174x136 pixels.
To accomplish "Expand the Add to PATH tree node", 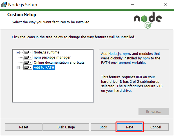I will click(x=18, y=68).
